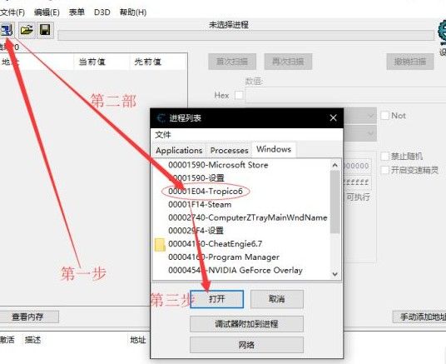Screen dimensions: 446x364
Task: Click the 打开 button
Action: (x=216, y=299)
